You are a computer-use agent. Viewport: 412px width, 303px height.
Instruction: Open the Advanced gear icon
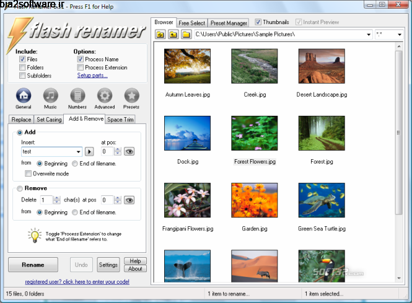tap(105, 96)
